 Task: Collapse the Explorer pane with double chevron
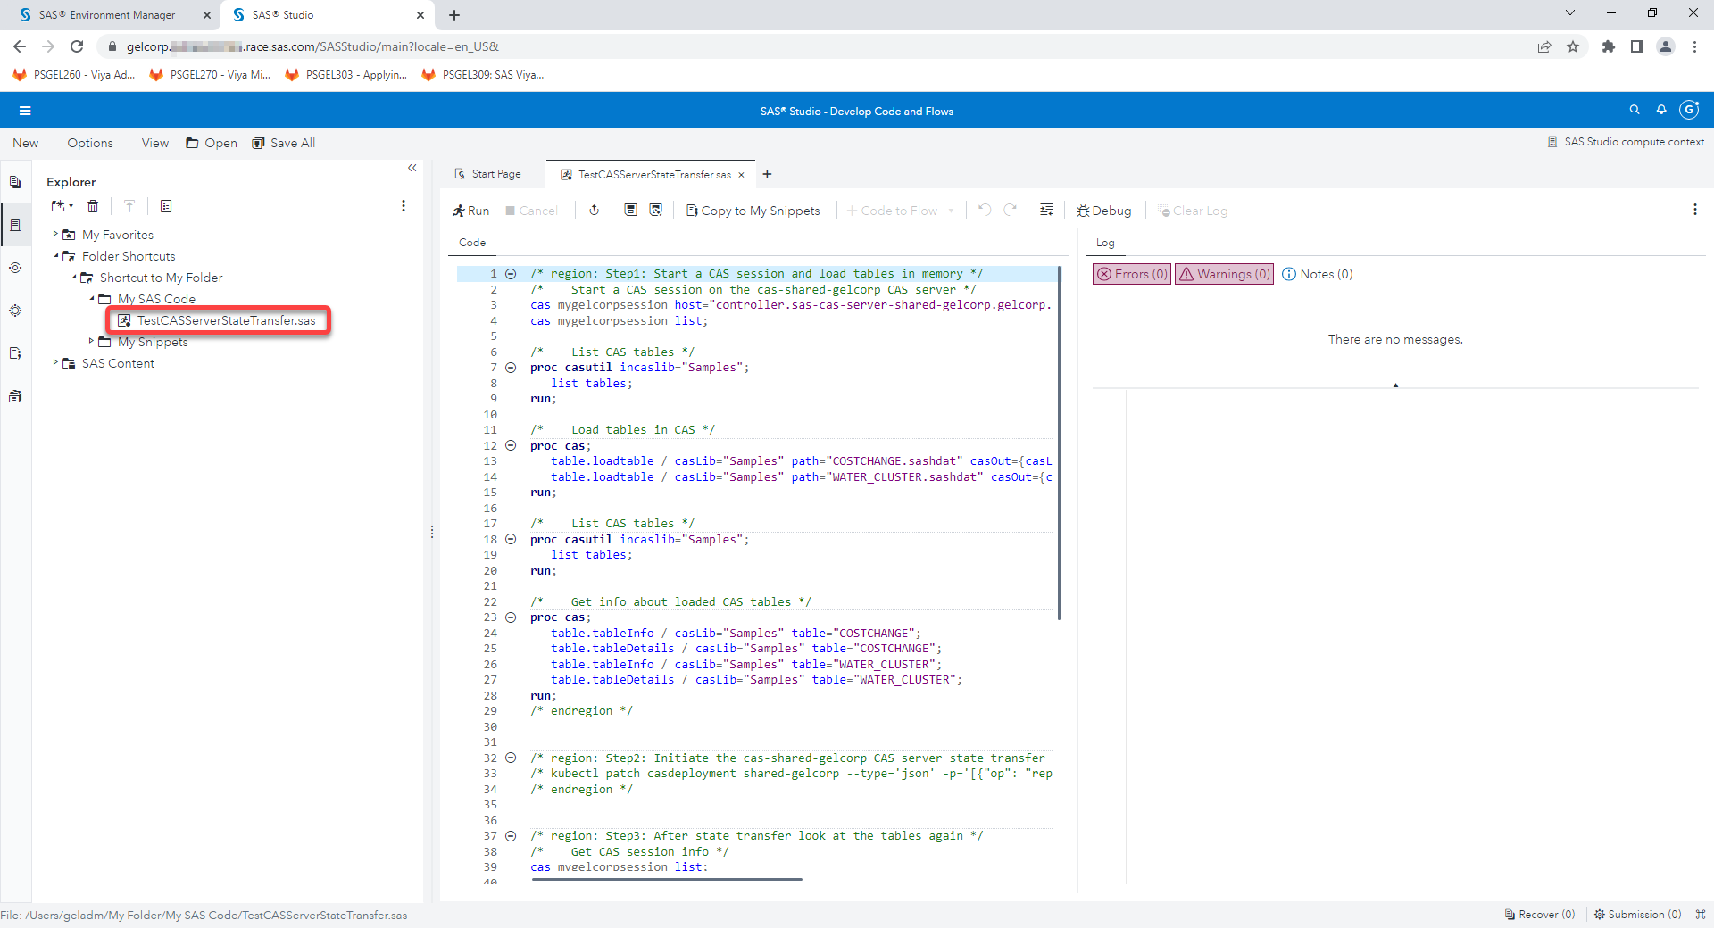pyautogui.click(x=412, y=168)
